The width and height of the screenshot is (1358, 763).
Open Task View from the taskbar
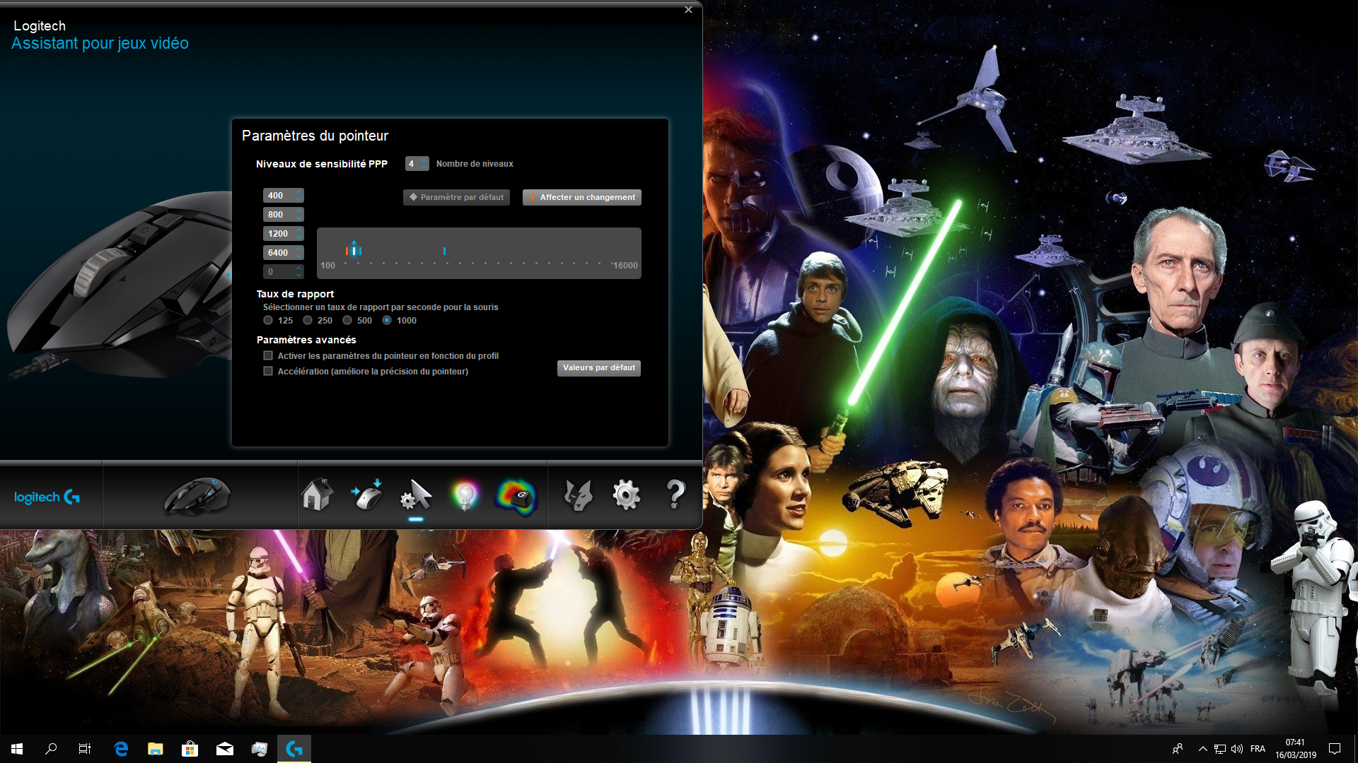(85, 749)
